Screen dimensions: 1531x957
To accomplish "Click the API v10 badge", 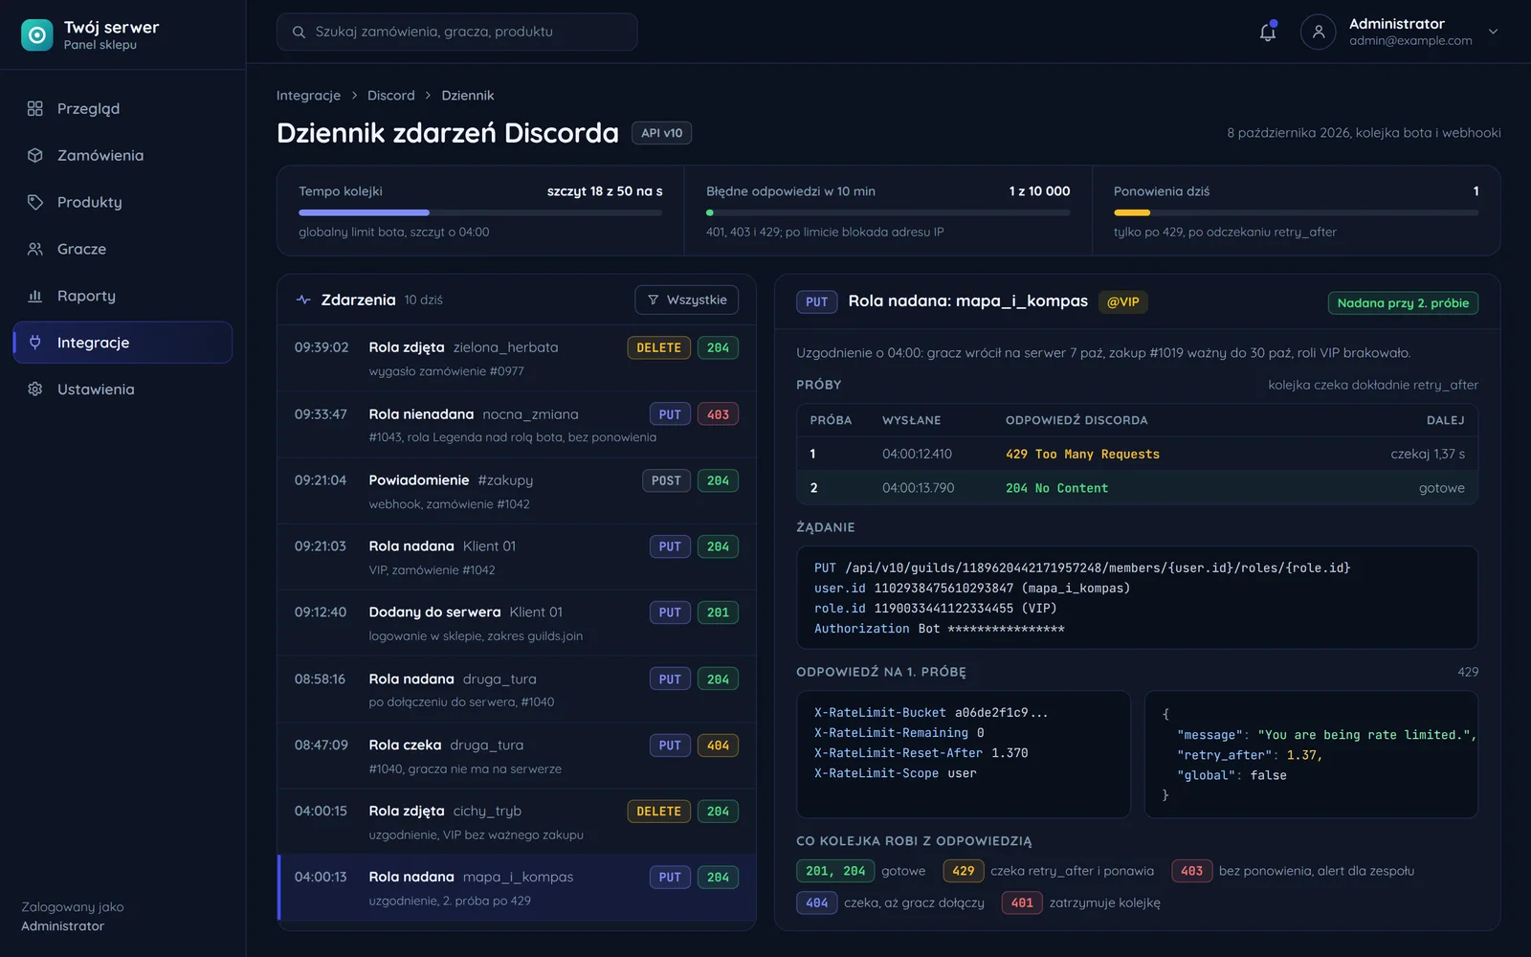I will coord(661,133).
